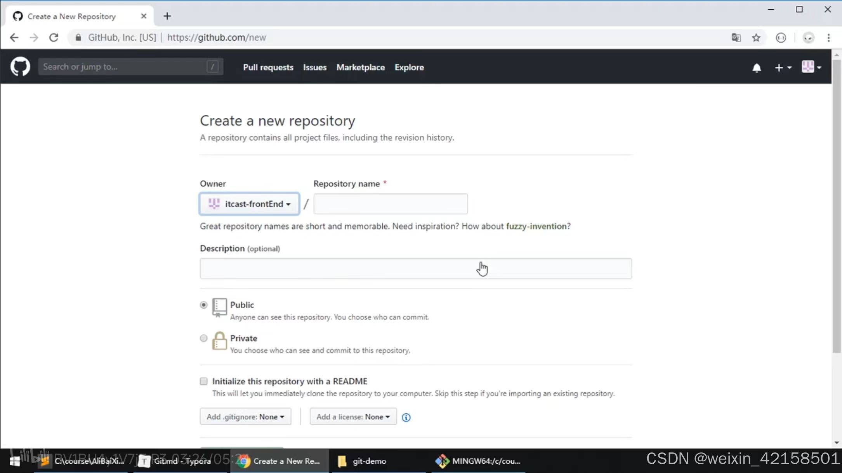842x473 pixels.
Task: Reload the page
Action: [x=54, y=38]
